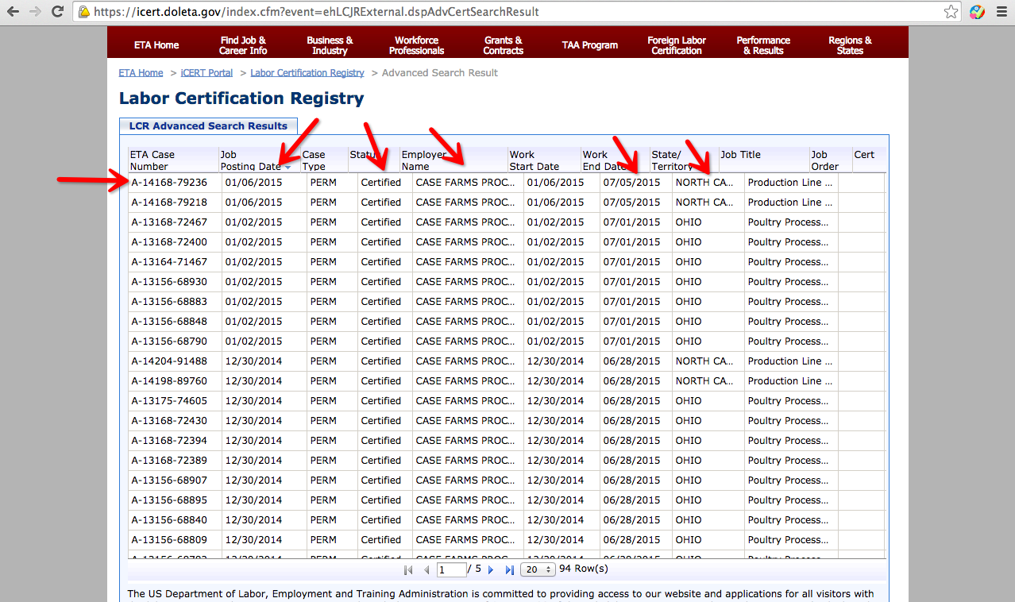Viewport: 1015px width, 602px height.
Task: Jump to the first page of results
Action: [408, 569]
